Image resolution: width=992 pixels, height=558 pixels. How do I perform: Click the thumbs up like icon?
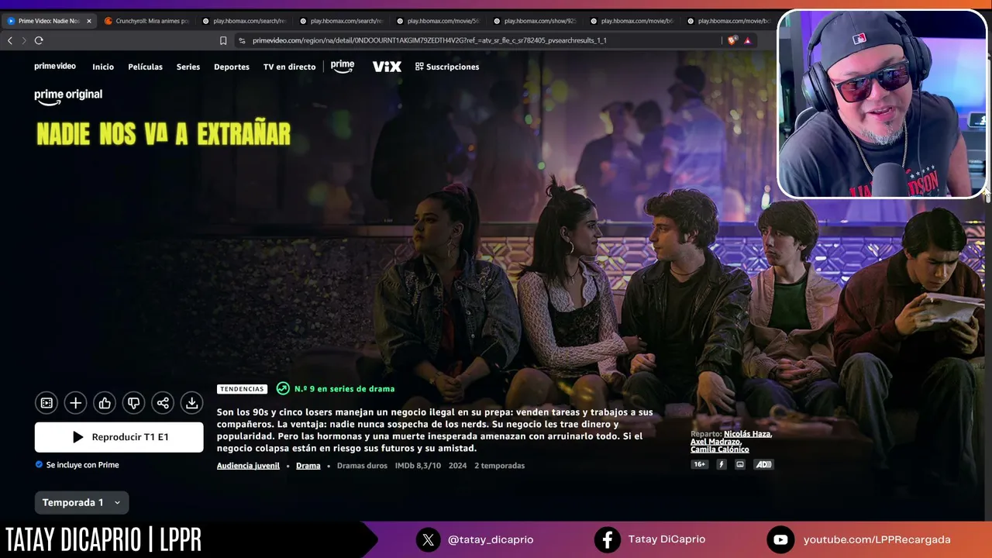[105, 403]
